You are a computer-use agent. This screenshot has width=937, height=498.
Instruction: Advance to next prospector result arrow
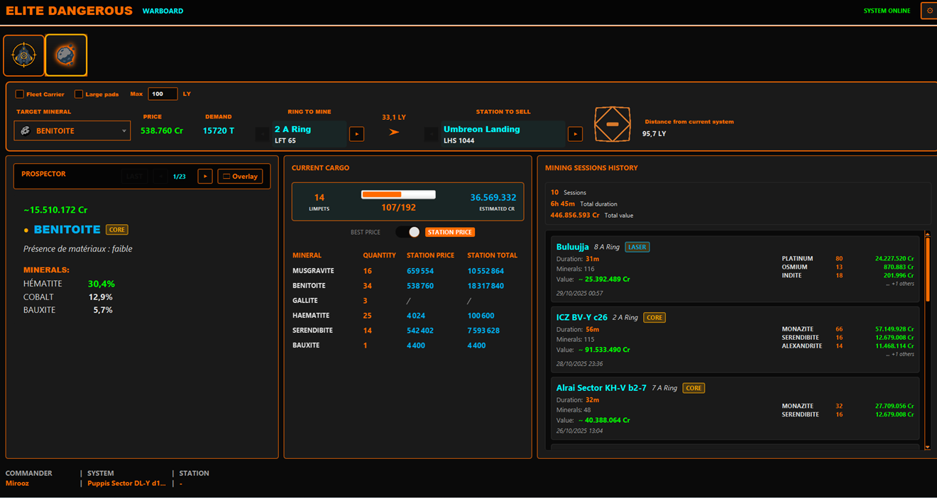205,176
